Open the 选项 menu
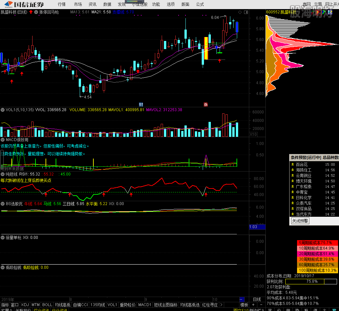The height and width of the screenshot is (311, 339). point(170,4)
